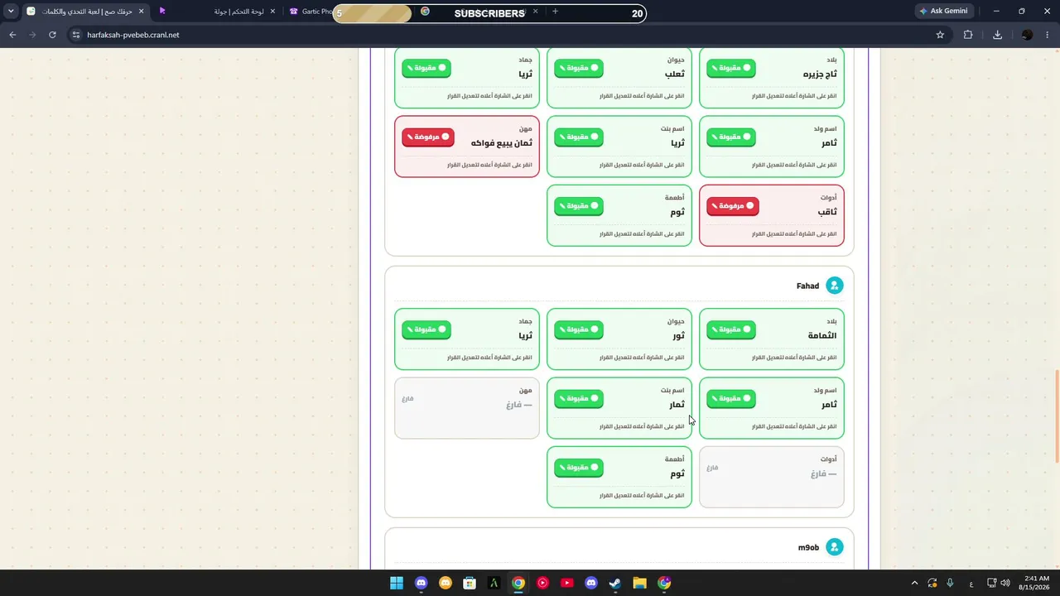Screen dimensions: 1060x596
Task: Open the date and time clock
Action: point(1036,583)
